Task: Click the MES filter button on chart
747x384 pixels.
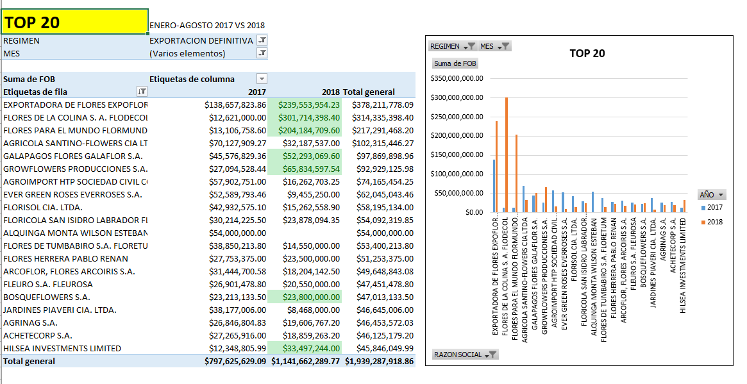Action: point(494,46)
